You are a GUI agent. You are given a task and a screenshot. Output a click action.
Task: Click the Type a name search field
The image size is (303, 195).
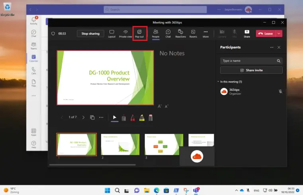[x=251, y=61]
